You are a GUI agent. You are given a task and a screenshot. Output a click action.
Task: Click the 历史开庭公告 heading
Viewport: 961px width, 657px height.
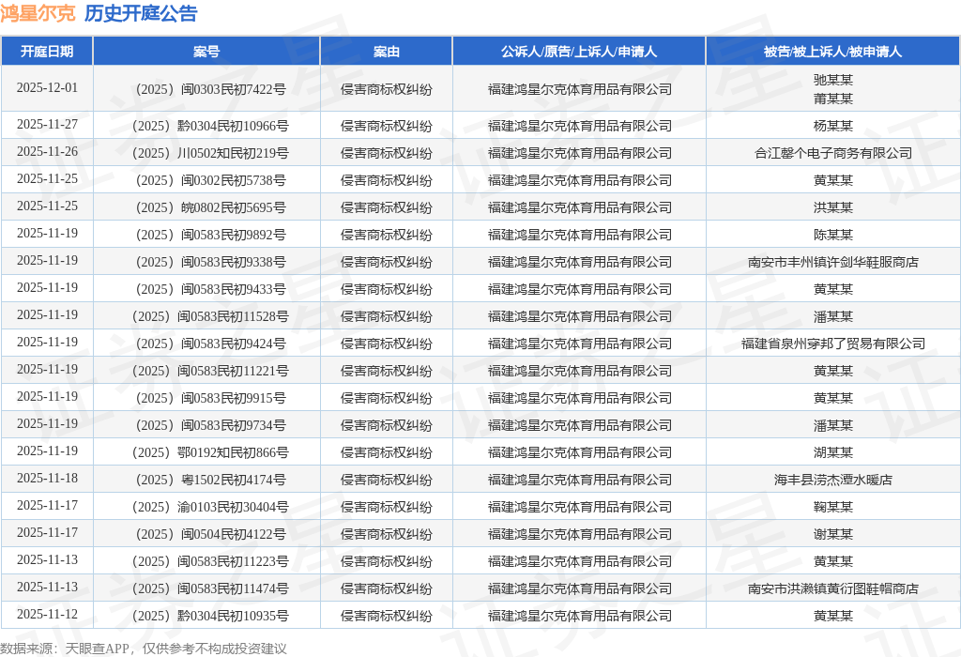pyautogui.click(x=141, y=13)
